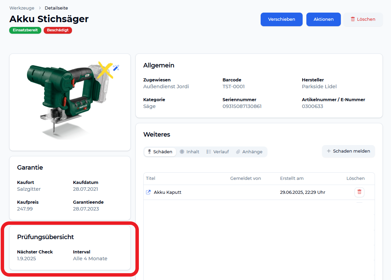Click the warranty end date 28.07.2023

86,209
